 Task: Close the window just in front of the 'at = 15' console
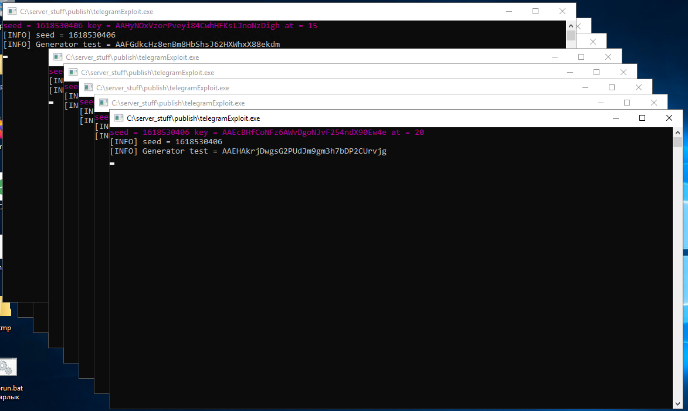(608, 57)
